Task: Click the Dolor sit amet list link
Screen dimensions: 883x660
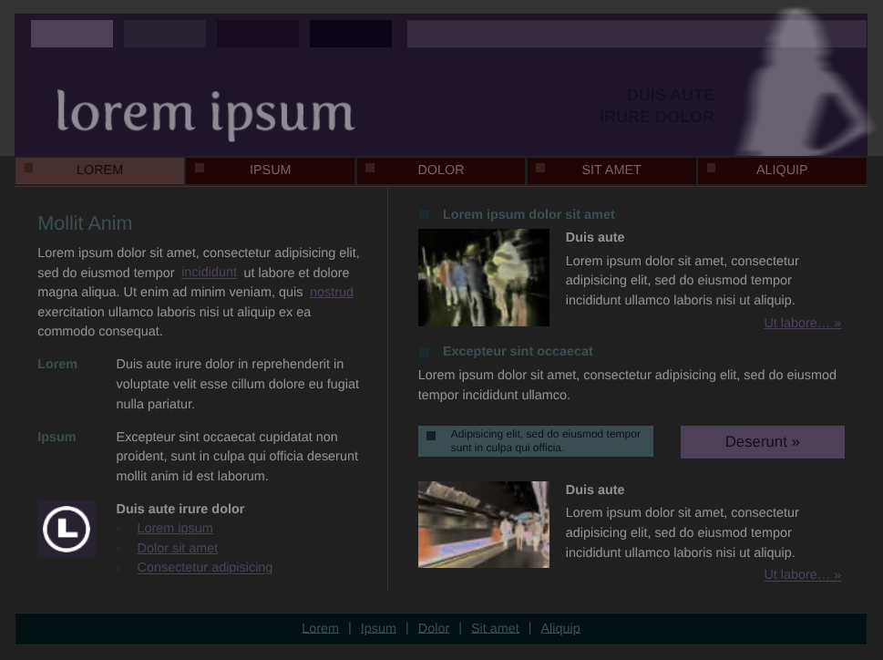Action: point(177,549)
